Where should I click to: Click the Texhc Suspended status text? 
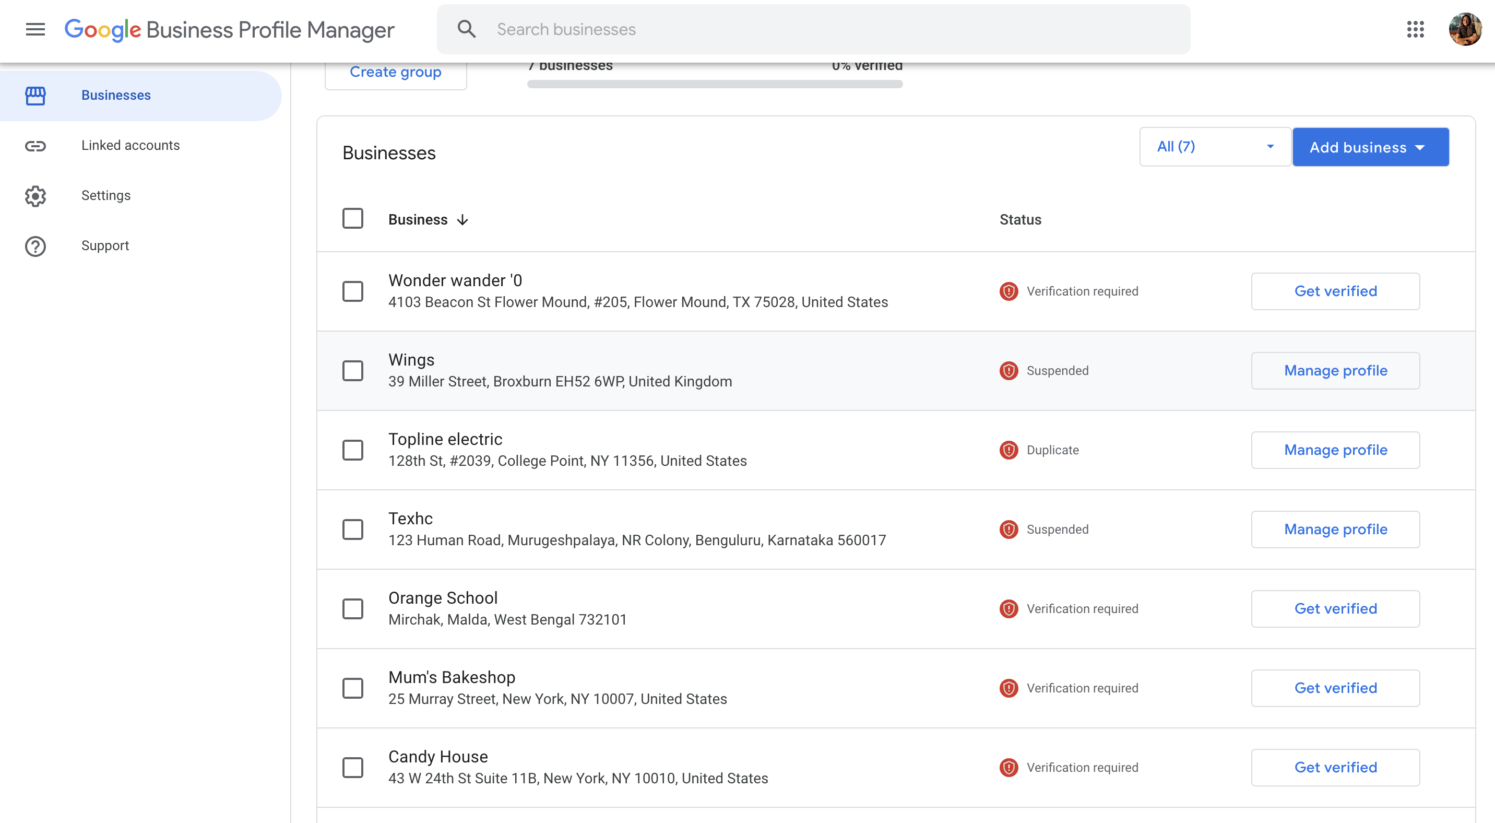(x=1058, y=530)
